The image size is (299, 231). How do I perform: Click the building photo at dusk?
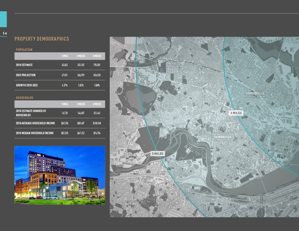(x=60, y=175)
